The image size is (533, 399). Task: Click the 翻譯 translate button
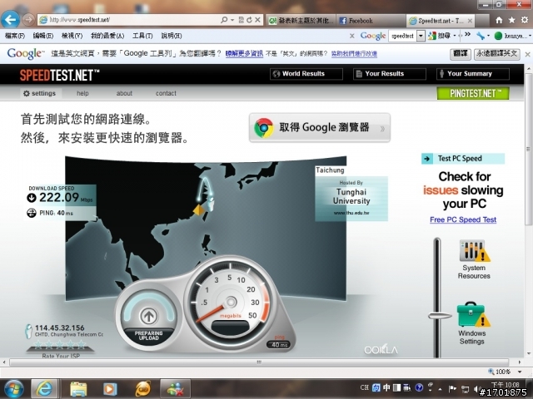pyautogui.click(x=461, y=53)
